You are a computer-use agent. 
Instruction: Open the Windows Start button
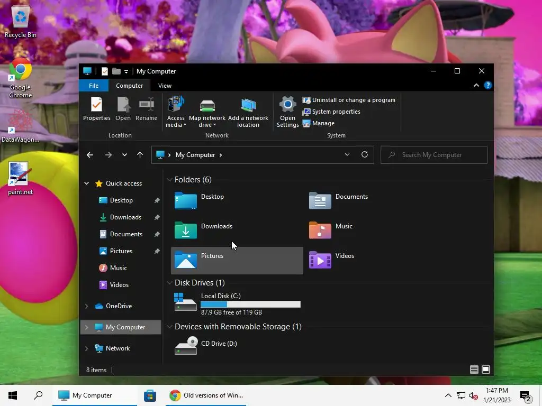coord(13,395)
